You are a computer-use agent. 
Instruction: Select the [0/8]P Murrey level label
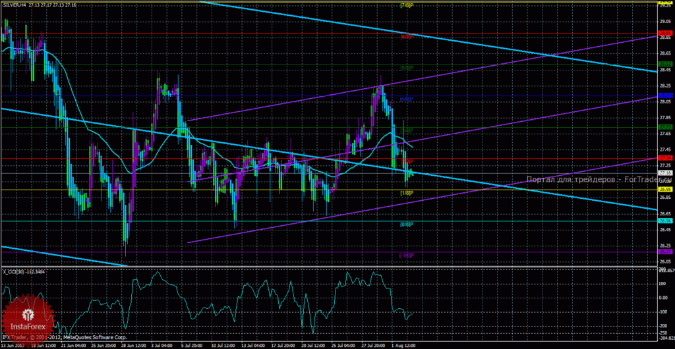pyautogui.click(x=406, y=225)
